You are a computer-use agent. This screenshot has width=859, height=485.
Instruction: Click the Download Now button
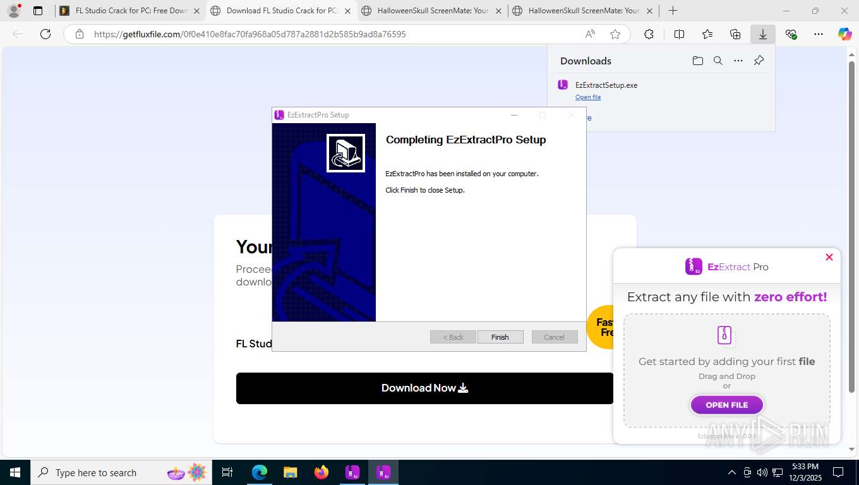(424, 388)
